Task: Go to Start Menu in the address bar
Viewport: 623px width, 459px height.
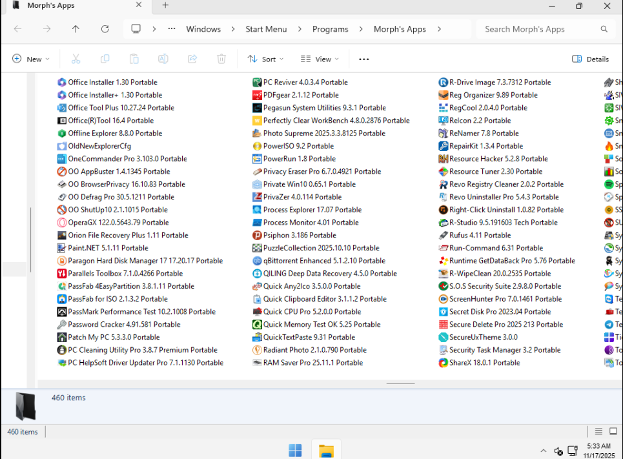Action: [x=266, y=29]
